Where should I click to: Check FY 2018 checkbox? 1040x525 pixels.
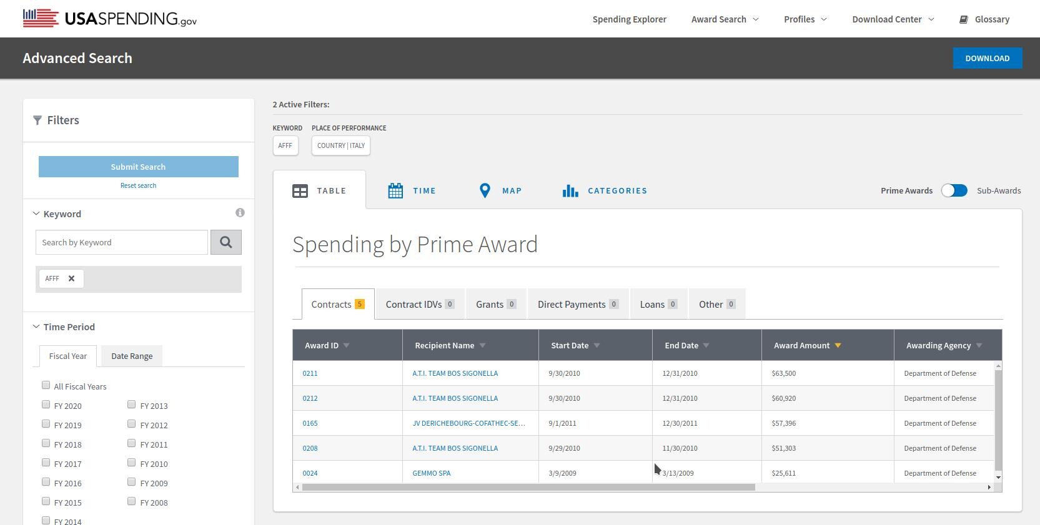[46, 443]
